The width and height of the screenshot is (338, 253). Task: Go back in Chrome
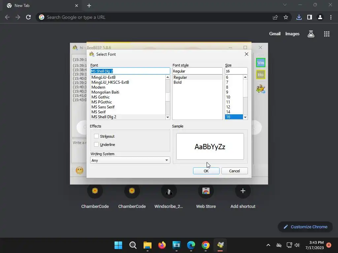pyautogui.click(x=7, y=17)
